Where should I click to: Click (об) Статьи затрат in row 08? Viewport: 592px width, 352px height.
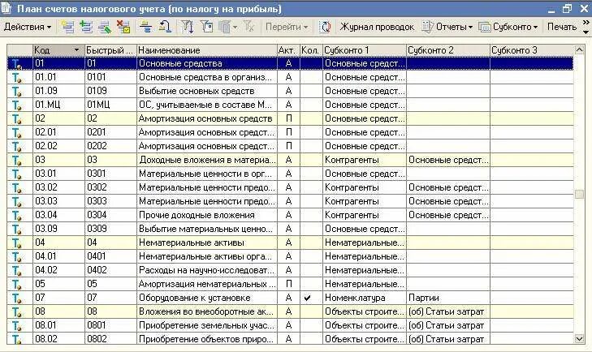(x=448, y=311)
